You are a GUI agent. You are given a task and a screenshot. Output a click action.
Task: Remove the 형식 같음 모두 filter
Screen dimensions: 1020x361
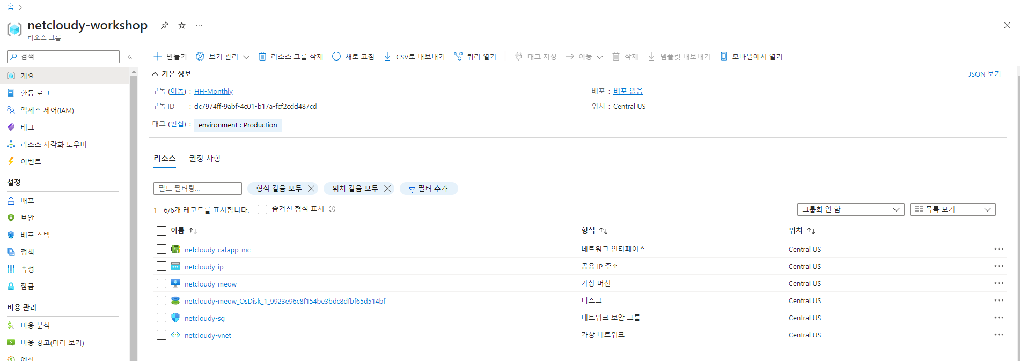[x=311, y=189]
